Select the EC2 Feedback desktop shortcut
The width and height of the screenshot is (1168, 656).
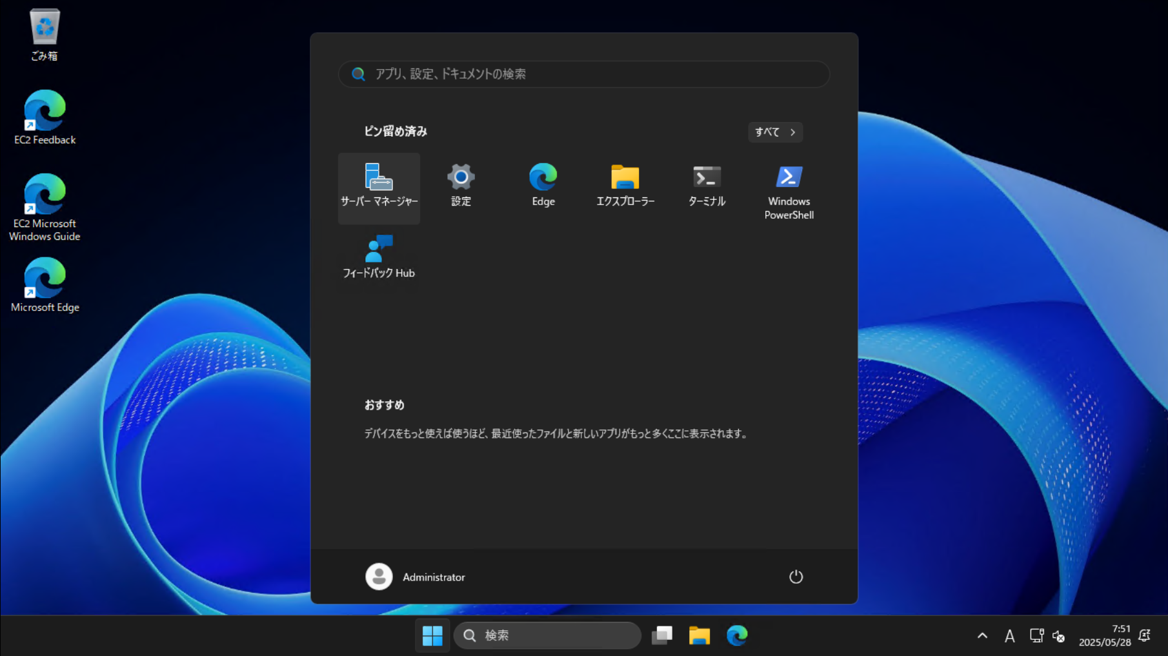pos(45,117)
